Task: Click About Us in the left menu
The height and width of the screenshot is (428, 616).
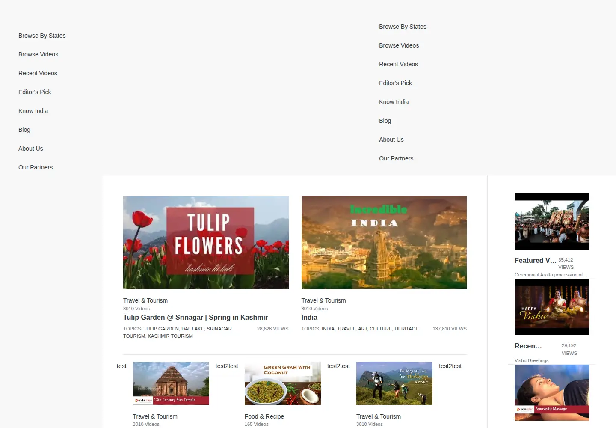Action: 30,149
